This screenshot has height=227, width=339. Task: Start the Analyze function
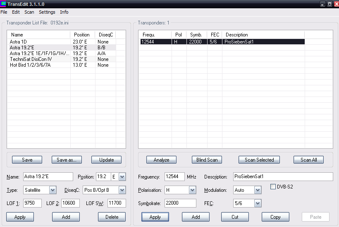coord(161,160)
